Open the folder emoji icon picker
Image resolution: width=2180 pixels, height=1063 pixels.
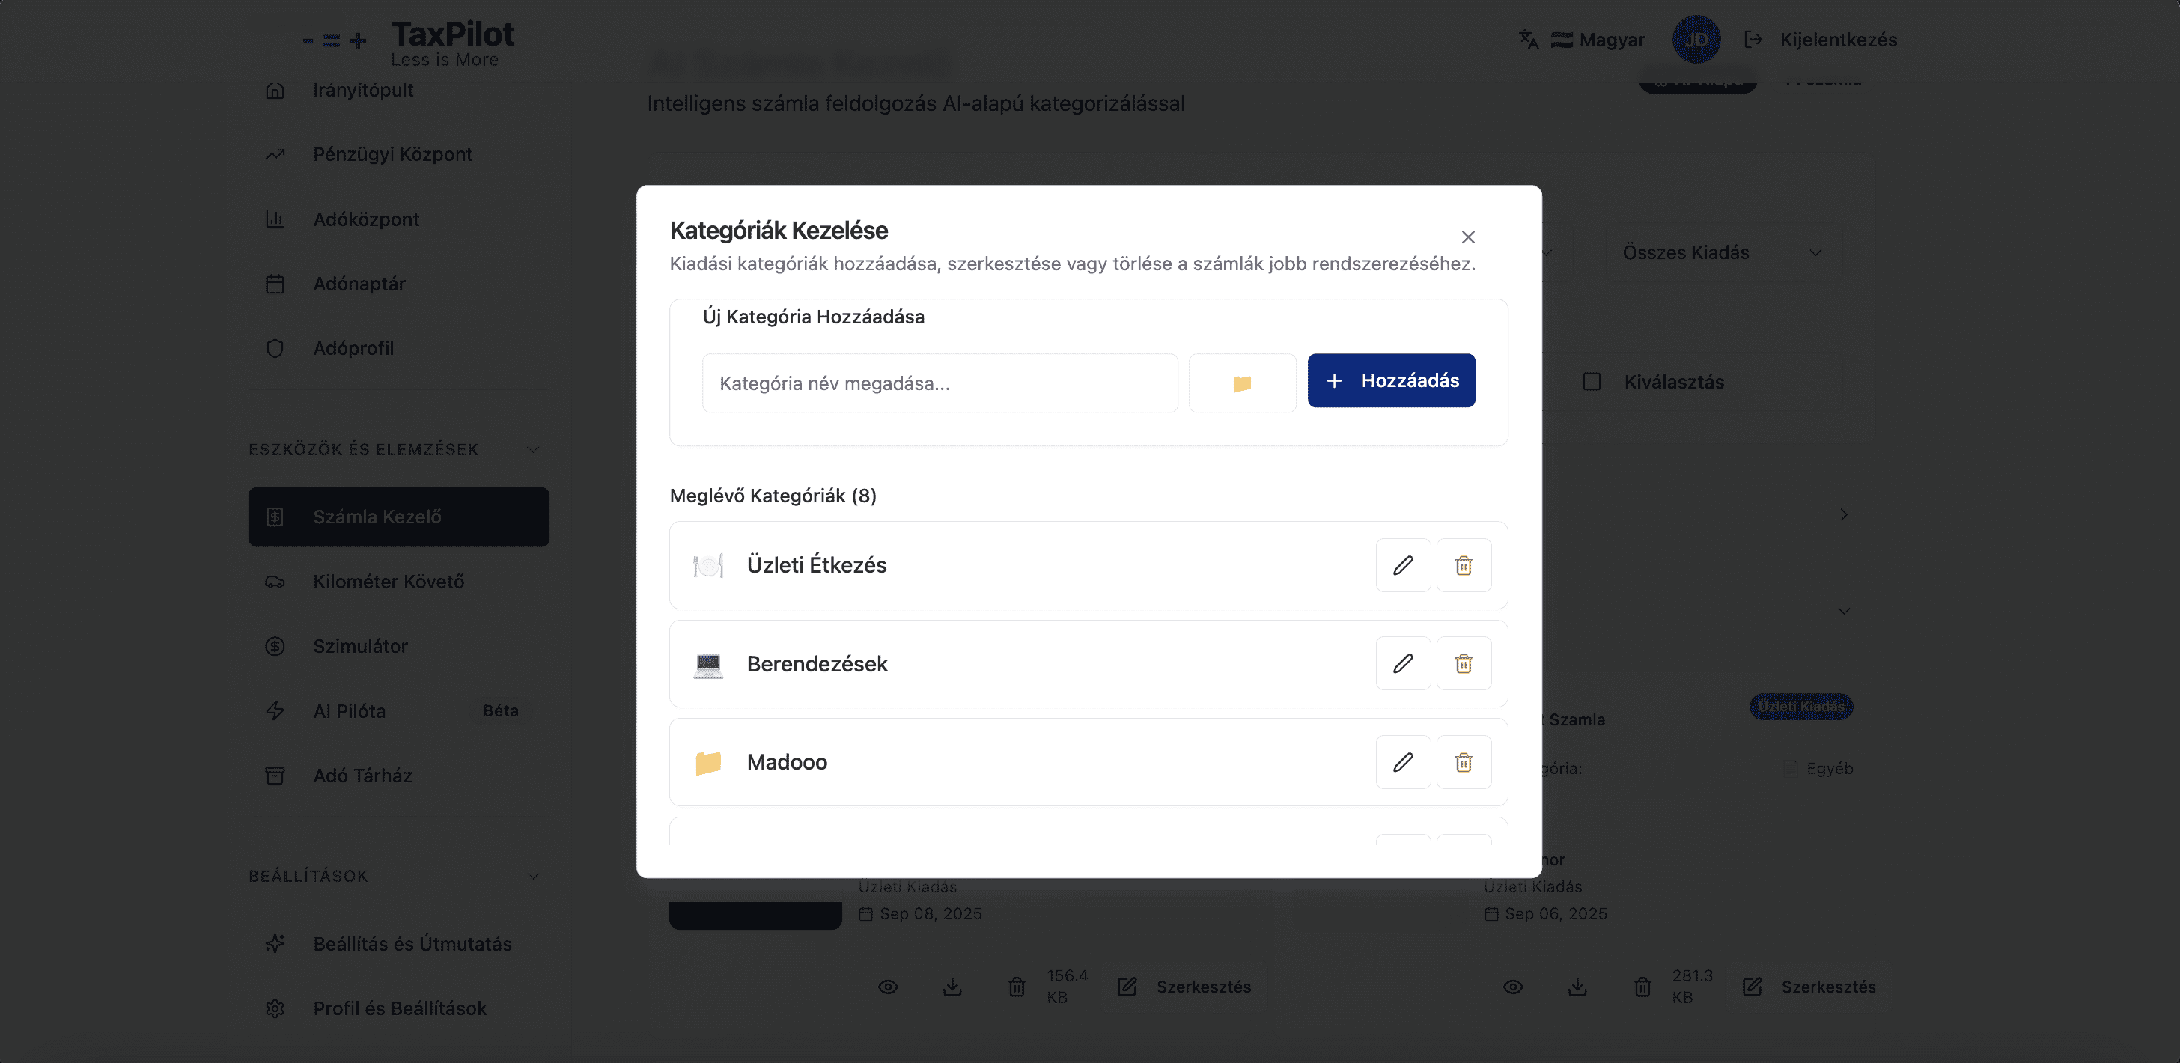pyautogui.click(x=1241, y=383)
